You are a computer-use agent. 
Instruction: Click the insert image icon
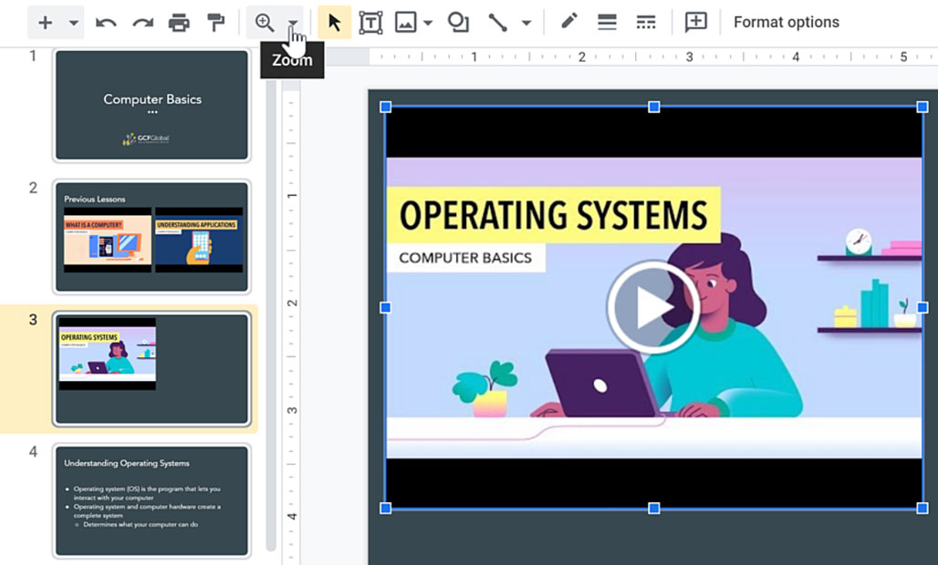pos(406,23)
